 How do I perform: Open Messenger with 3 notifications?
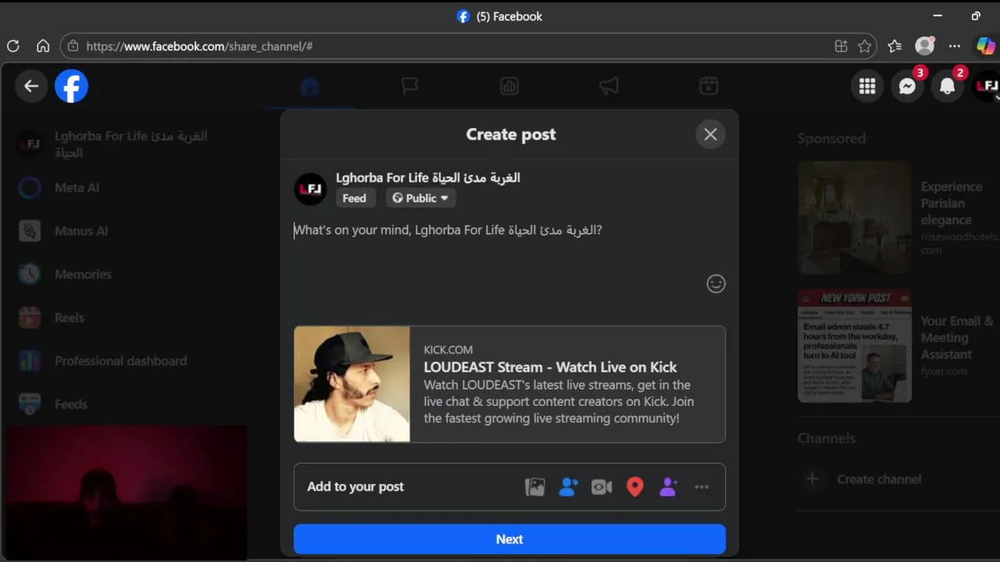click(907, 86)
